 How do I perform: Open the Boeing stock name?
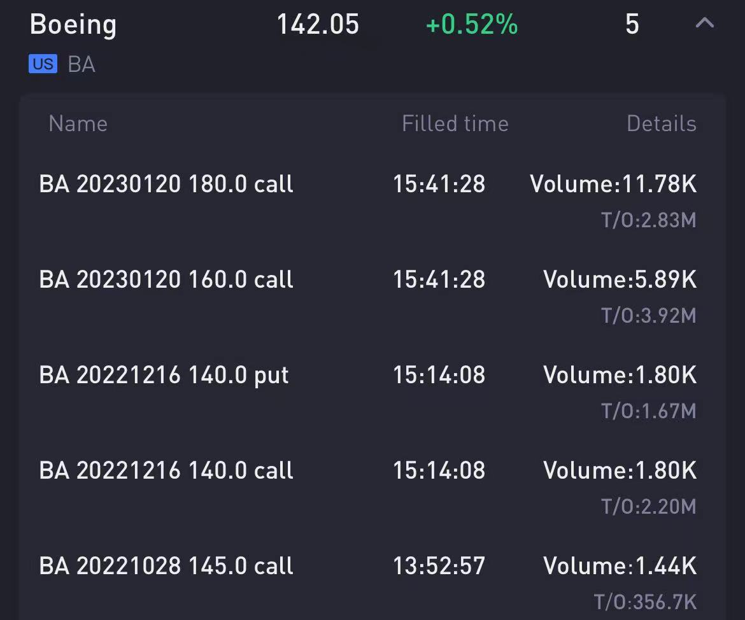[x=73, y=25]
